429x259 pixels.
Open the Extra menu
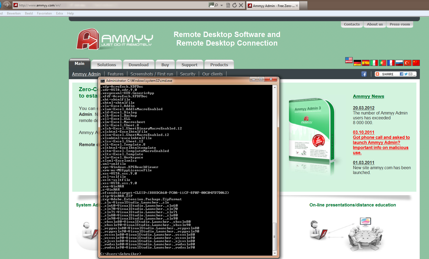(x=59, y=13)
